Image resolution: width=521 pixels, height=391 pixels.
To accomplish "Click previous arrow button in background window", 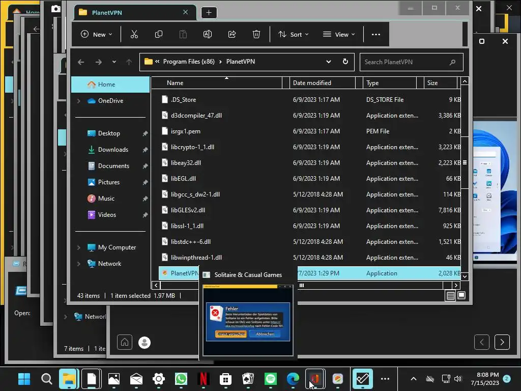I will (481, 342).
